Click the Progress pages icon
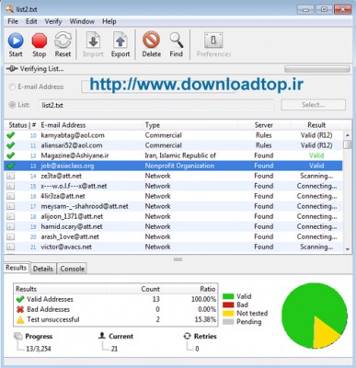This screenshot has width=356, height=368. point(18,336)
